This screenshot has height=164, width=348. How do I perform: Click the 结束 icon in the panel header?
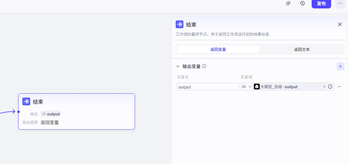coord(180,24)
